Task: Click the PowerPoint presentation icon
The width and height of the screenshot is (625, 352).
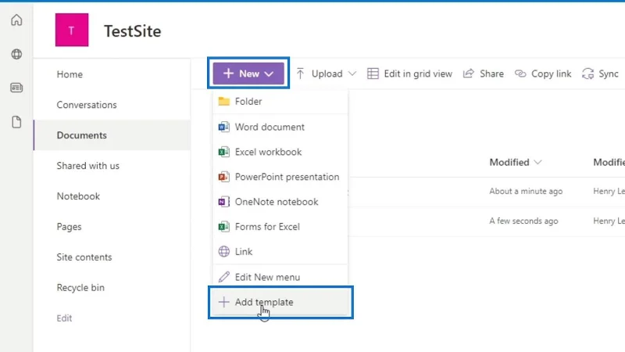Action: click(x=224, y=177)
